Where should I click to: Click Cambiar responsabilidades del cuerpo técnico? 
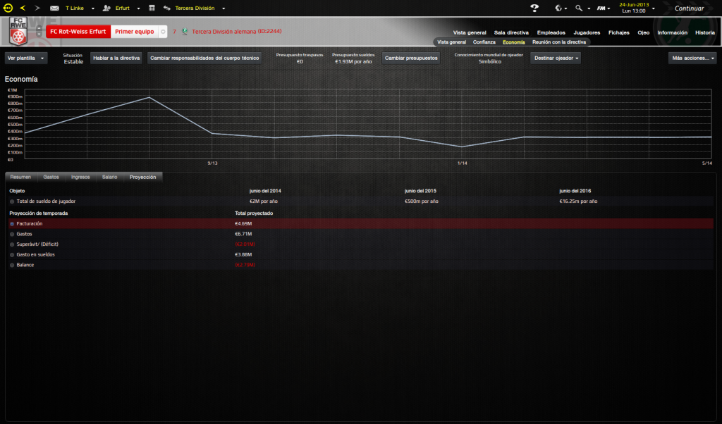[x=204, y=58]
